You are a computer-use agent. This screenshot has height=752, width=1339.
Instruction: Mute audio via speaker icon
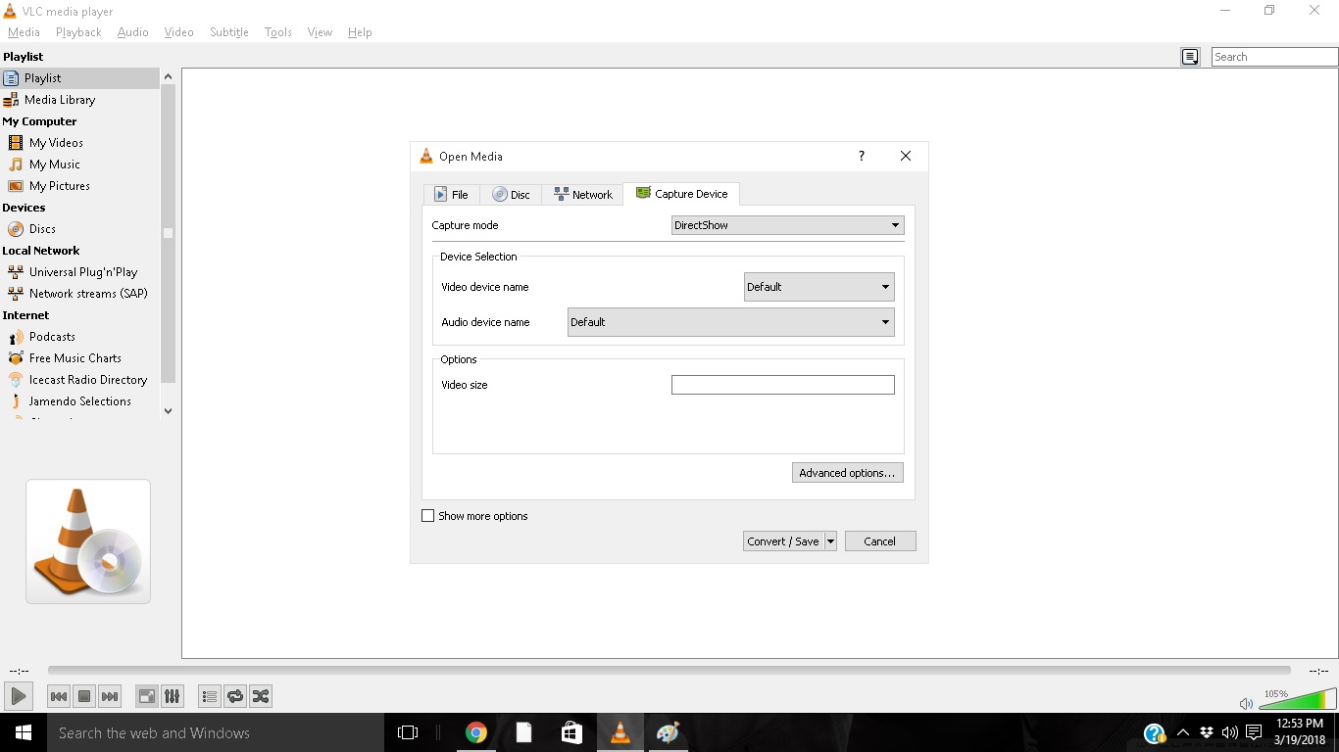[x=1246, y=703]
